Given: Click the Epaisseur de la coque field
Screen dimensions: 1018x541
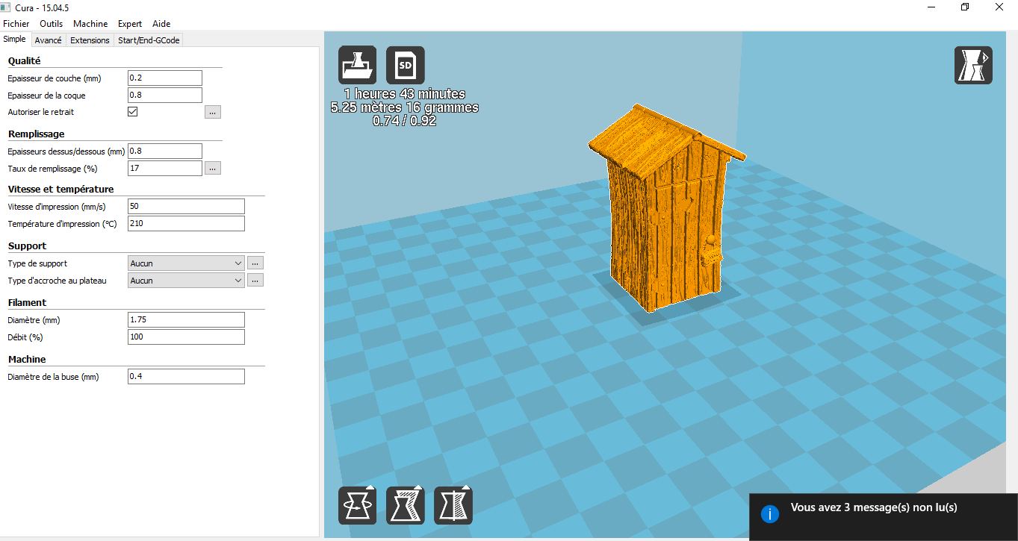Looking at the screenshot, I should tap(165, 95).
